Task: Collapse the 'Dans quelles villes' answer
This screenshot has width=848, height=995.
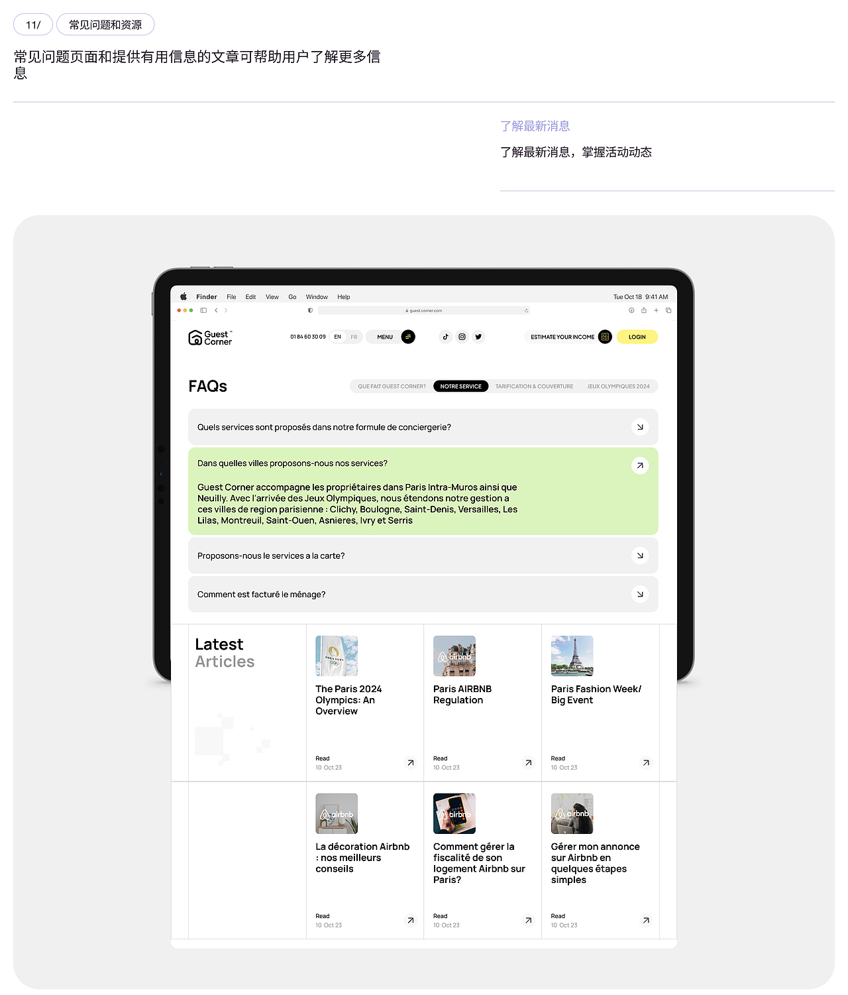Action: tap(640, 465)
